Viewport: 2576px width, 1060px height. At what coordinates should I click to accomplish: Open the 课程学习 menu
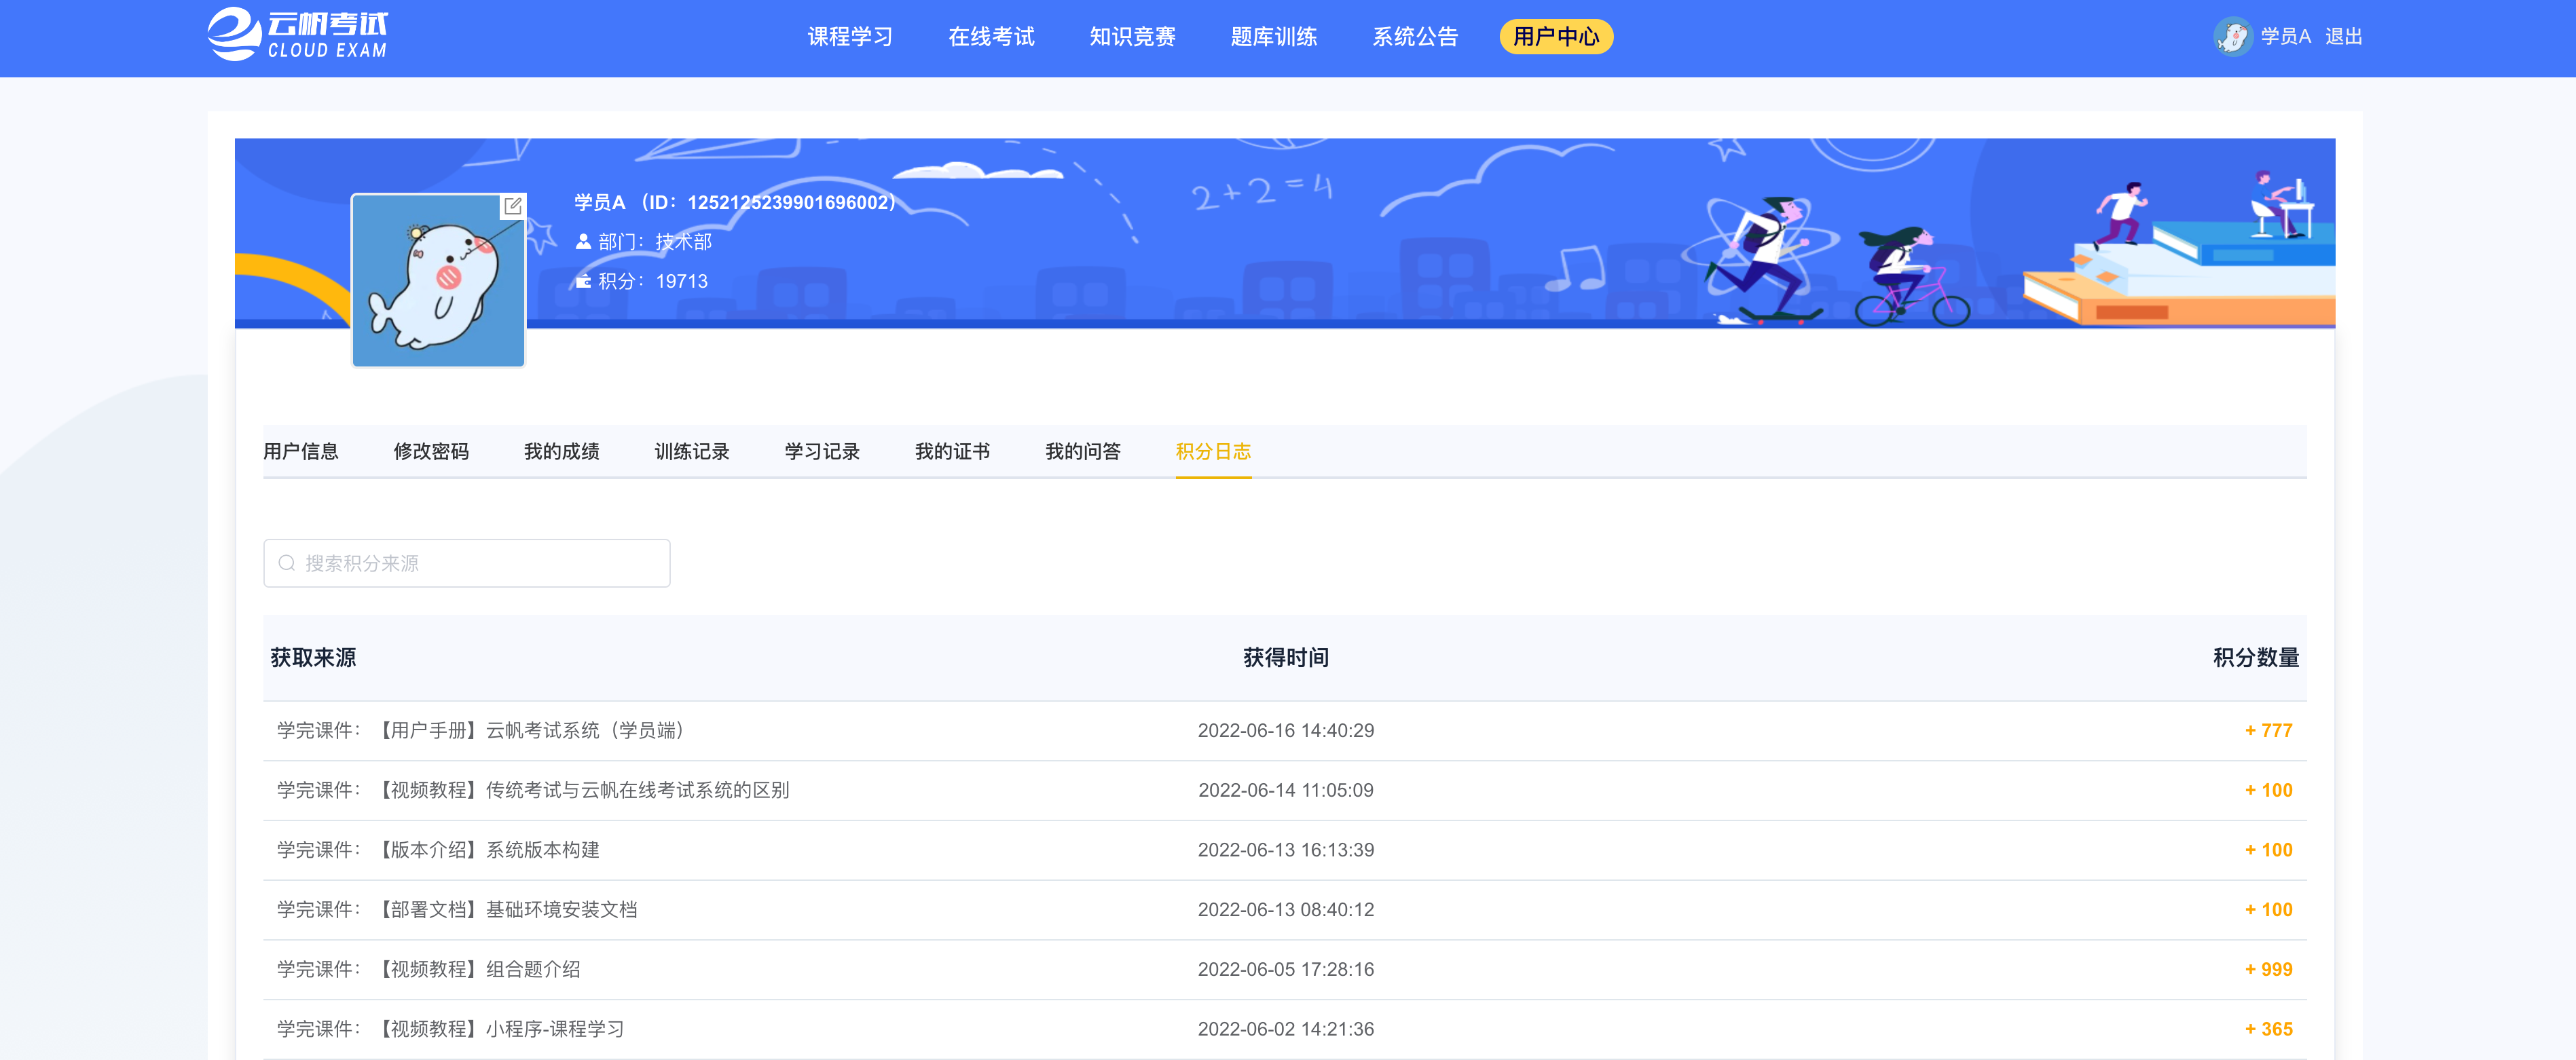850,37
